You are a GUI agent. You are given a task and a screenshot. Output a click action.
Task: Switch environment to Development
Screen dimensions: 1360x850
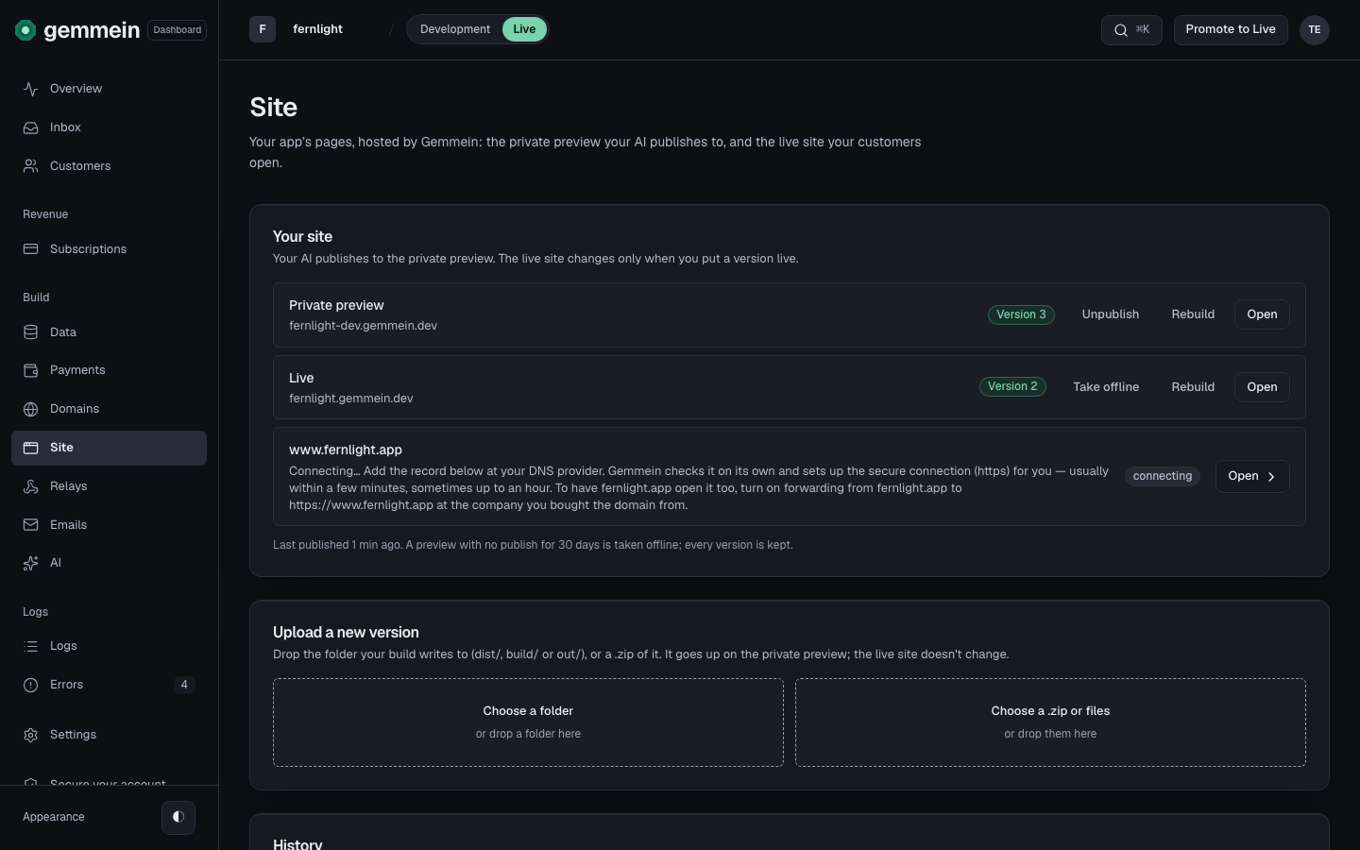[x=455, y=29]
